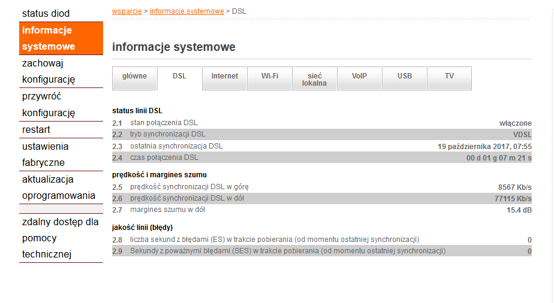This screenshot has height=303, width=554.
Task: Go to 'przywróć konfigurację' in the sidebar
Action: [x=49, y=104]
